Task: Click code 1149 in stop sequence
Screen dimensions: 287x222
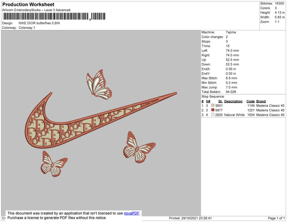Action: [x=251, y=106]
